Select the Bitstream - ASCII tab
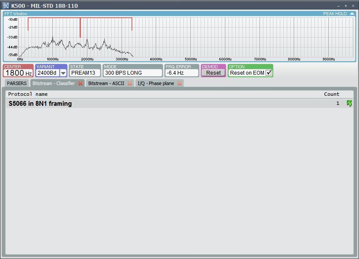 [106, 83]
